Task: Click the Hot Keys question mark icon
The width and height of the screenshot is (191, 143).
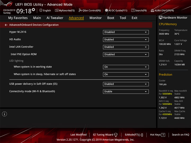Action: pos(163,135)
